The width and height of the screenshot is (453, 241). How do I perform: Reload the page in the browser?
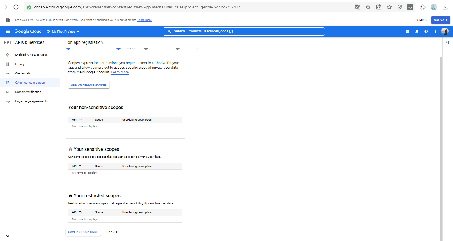coord(16,7)
